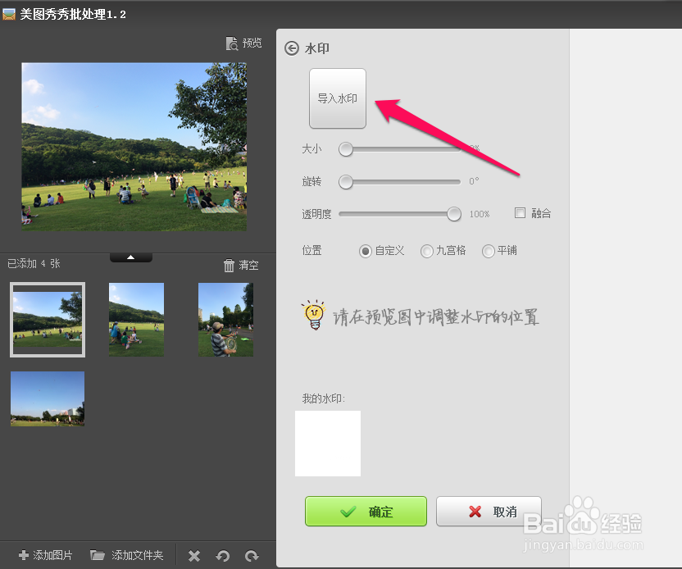
Task: Click the 透明度 slider handle
Action: [454, 214]
